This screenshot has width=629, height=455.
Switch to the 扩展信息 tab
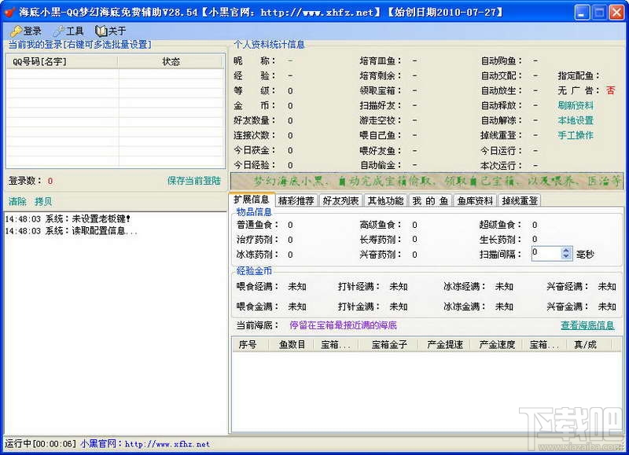point(252,200)
